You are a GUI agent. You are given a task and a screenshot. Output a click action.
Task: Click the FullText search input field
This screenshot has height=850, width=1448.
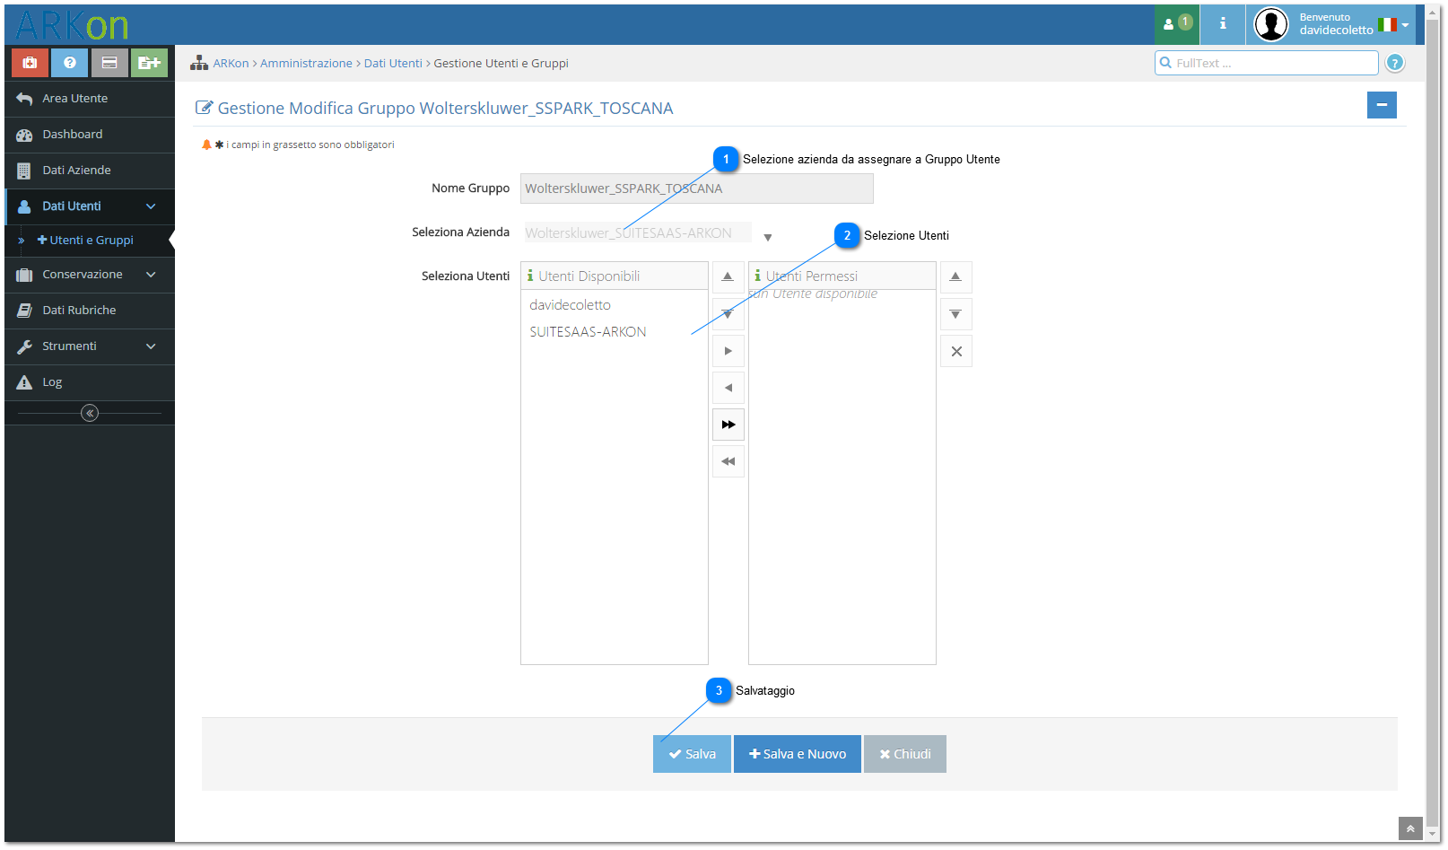[x=1266, y=63]
